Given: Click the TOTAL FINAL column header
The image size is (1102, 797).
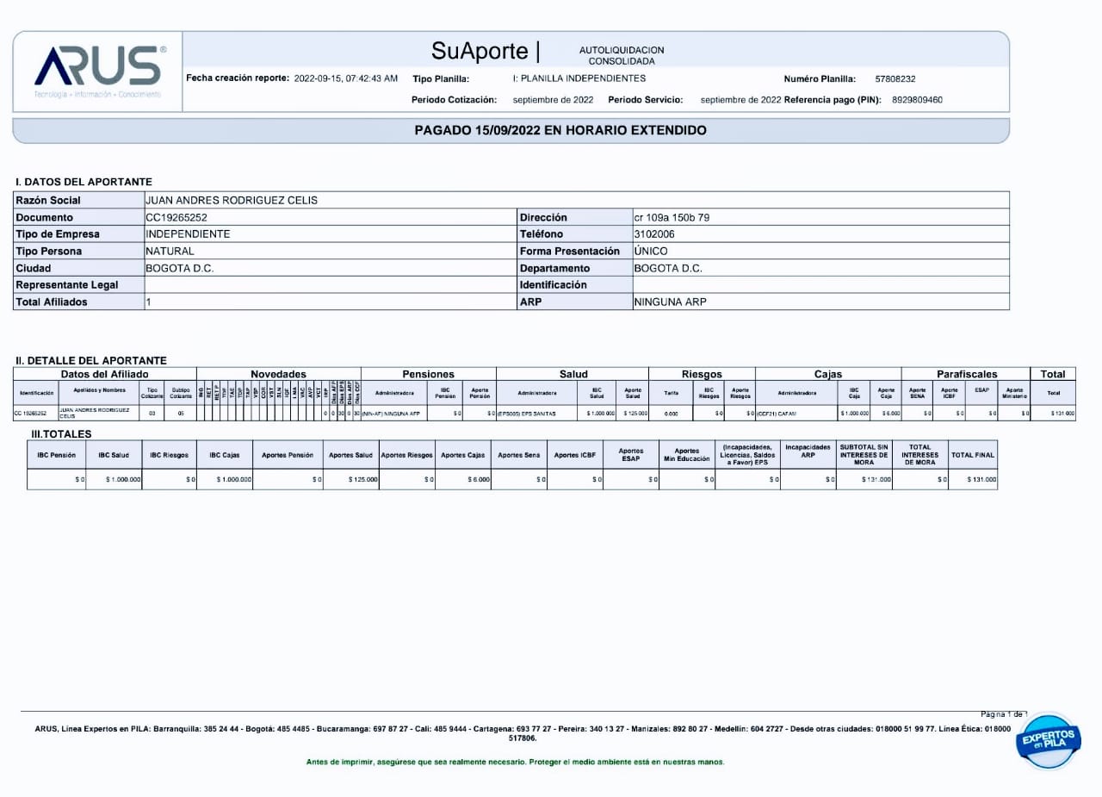Looking at the screenshot, I should tap(972, 454).
